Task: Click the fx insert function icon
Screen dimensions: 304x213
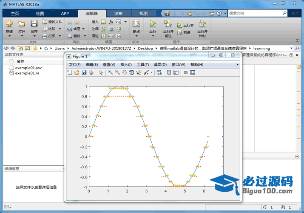Action: 111,22
